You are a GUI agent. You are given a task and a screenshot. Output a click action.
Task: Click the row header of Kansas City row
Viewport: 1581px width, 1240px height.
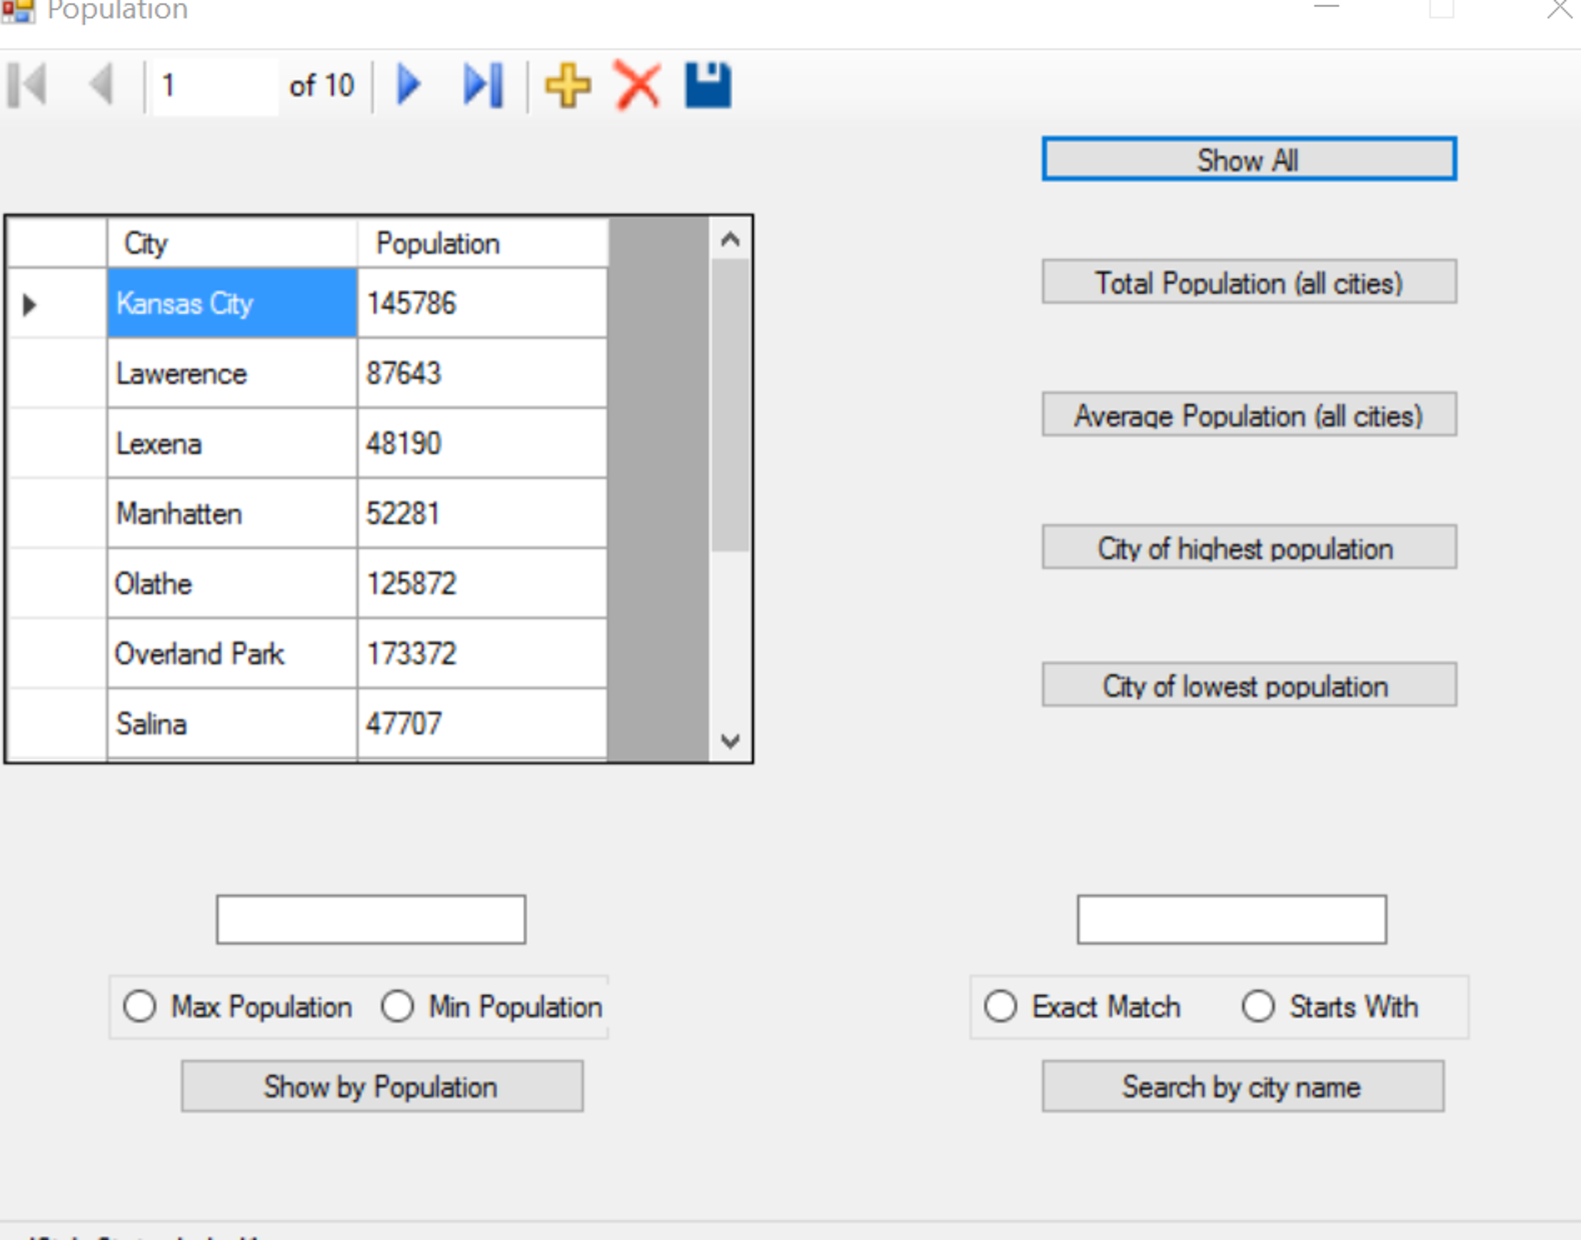[56, 302]
